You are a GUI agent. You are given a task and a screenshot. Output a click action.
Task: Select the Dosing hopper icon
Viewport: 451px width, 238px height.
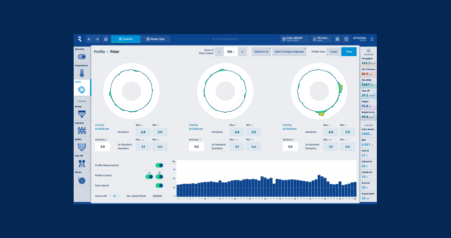click(82, 114)
